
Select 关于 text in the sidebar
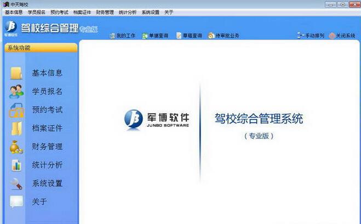pos(39,202)
